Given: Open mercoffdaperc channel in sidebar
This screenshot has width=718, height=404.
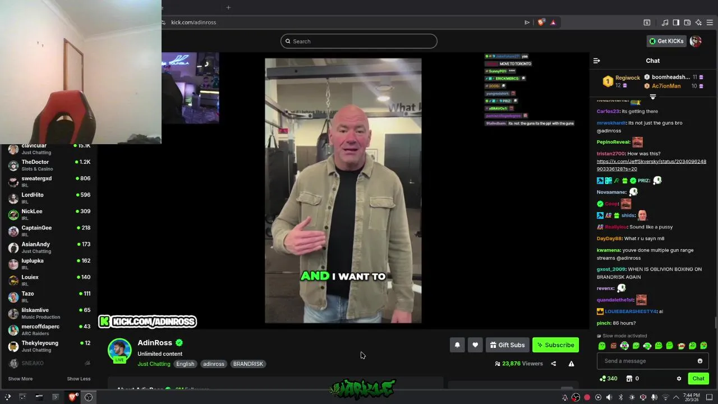Looking at the screenshot, I should click(x=49, y=329).
